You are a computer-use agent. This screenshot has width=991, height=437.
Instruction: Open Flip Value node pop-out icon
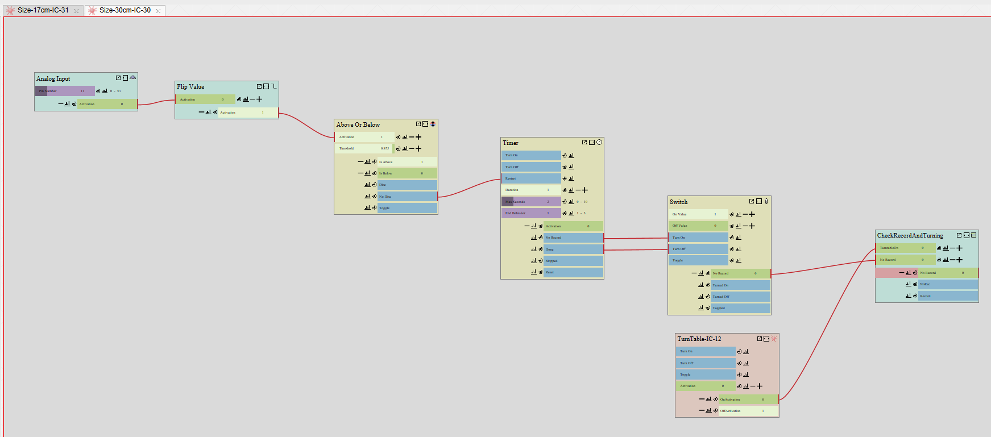(x=259, y=86)
